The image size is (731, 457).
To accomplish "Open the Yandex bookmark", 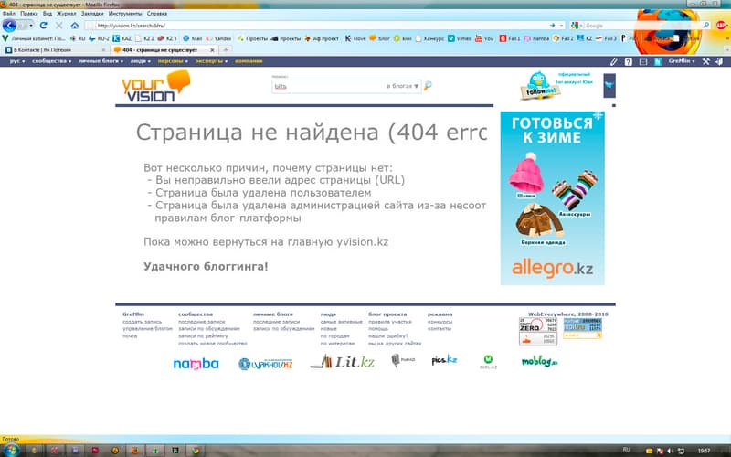I will [218, 38].
